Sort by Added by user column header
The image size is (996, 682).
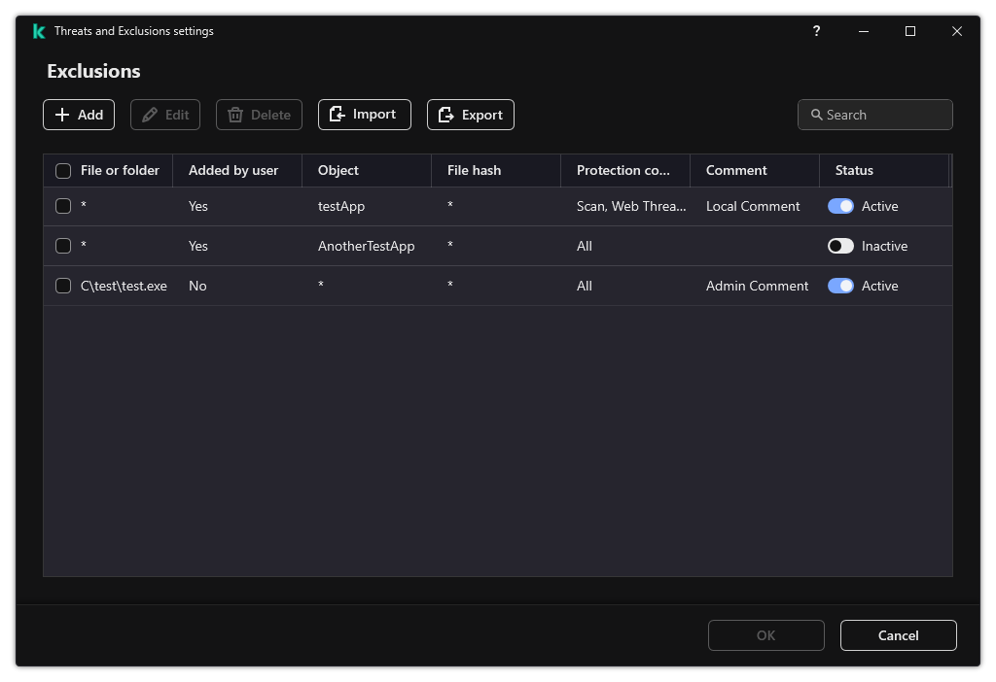233,170
